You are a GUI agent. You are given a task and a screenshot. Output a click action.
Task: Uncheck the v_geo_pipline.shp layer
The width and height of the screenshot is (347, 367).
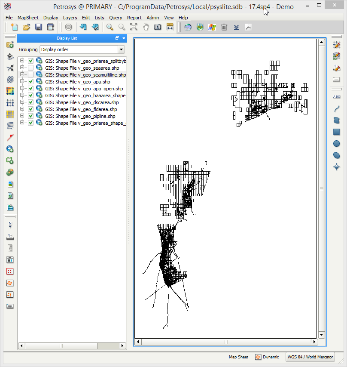pyautogui.click(x=30, y=116)
